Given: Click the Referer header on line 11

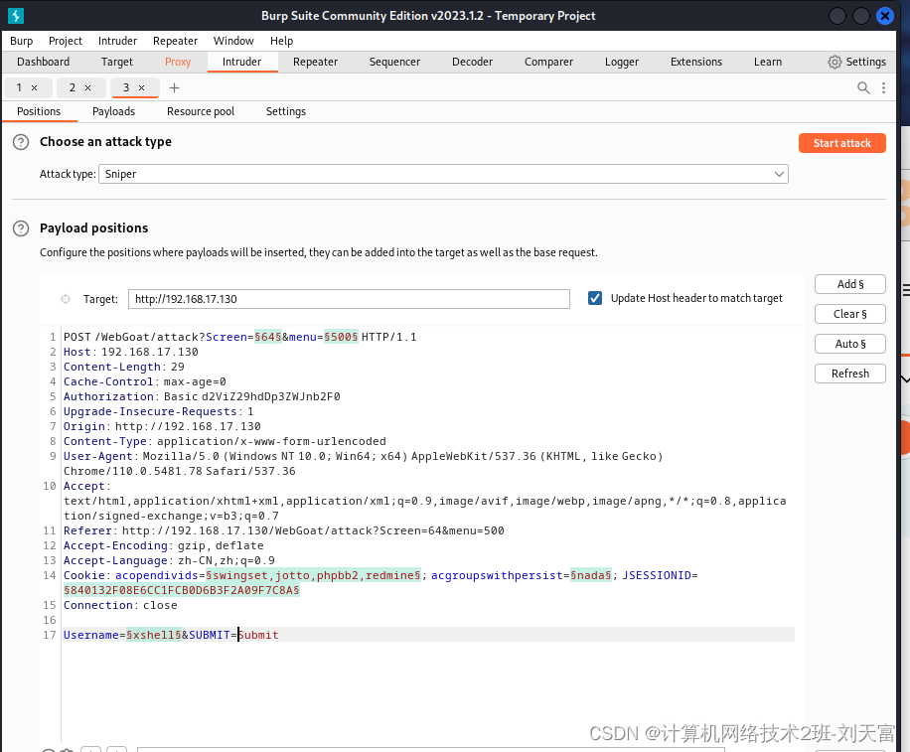Looking at the screenshot, I should pyautogui.click(x=284, y=530).
